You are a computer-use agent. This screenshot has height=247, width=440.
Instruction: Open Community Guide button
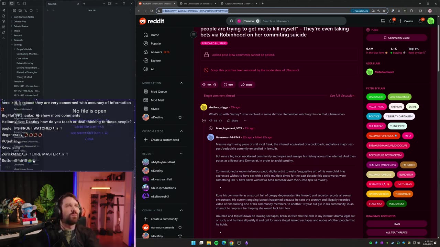(x=397, y=38)
